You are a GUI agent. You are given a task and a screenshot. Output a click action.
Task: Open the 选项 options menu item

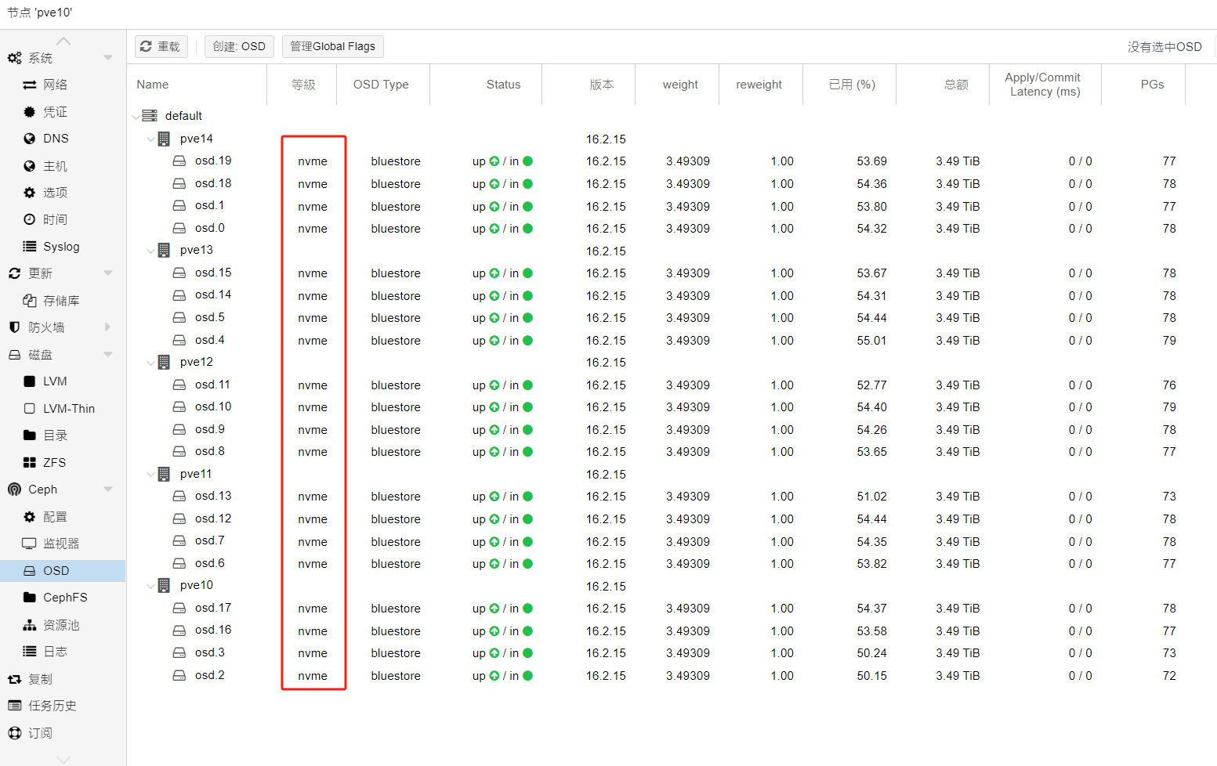coord(63,193)
